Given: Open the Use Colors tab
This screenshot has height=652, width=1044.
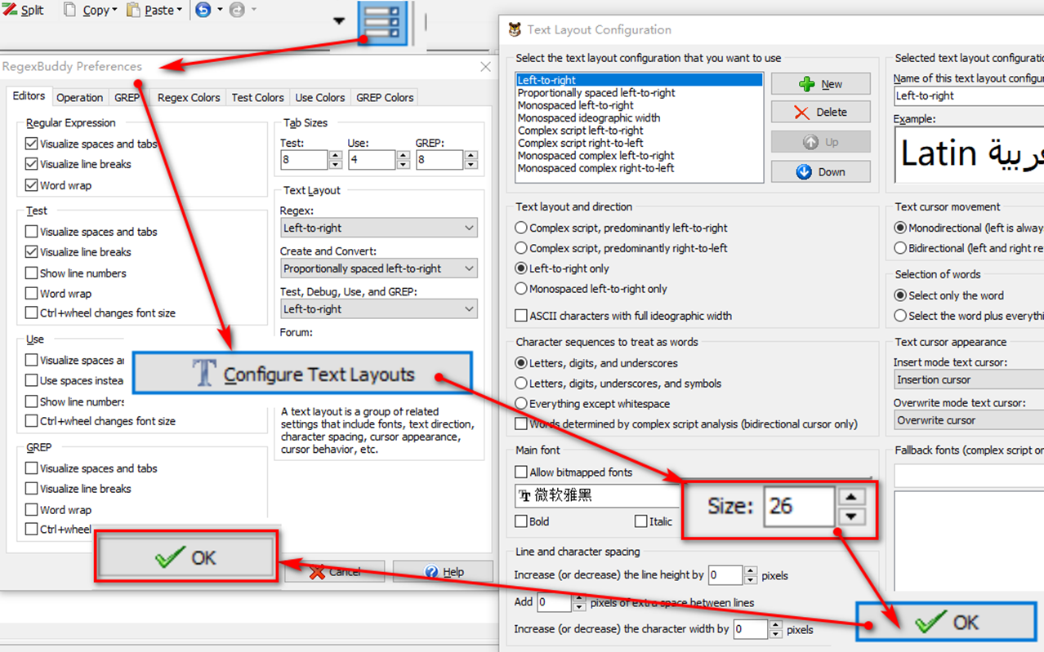Looking at the screenshot, I should (x=319, y=97).
